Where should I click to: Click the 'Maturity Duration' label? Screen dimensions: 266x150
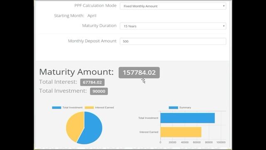(x=99, y=26)
